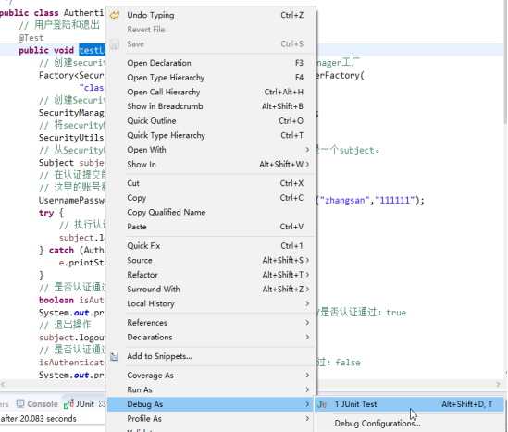This screenshot has width=508, height=432.
Task: Close the JUnit view tab
Action: point(102,404)
